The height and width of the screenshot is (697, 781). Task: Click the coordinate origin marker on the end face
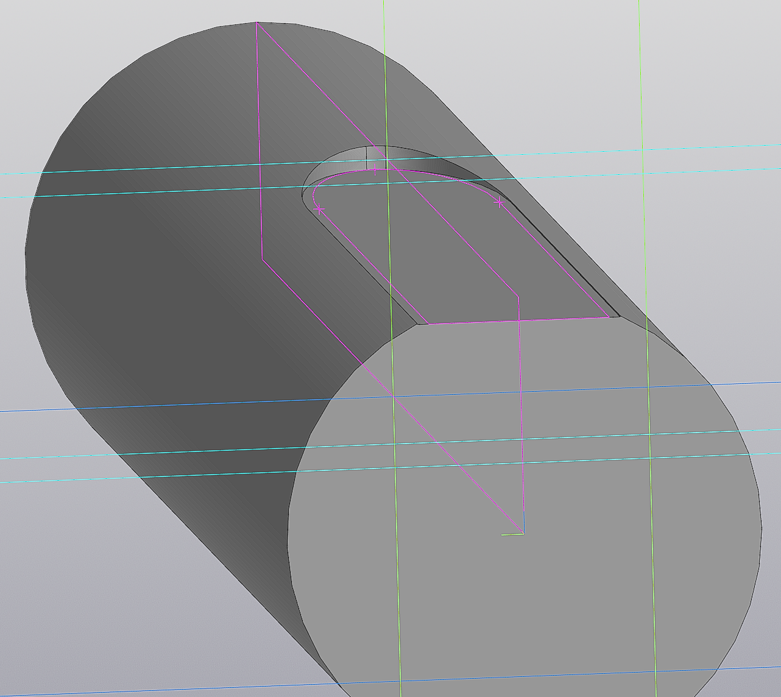point(523,534)
